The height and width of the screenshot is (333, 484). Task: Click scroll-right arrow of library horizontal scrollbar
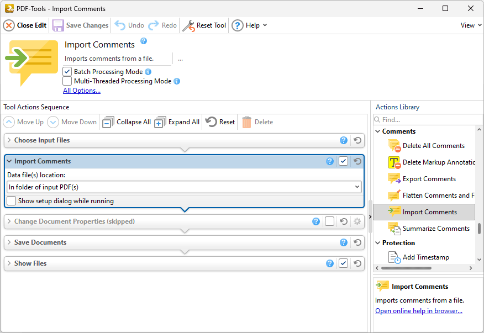471,268
